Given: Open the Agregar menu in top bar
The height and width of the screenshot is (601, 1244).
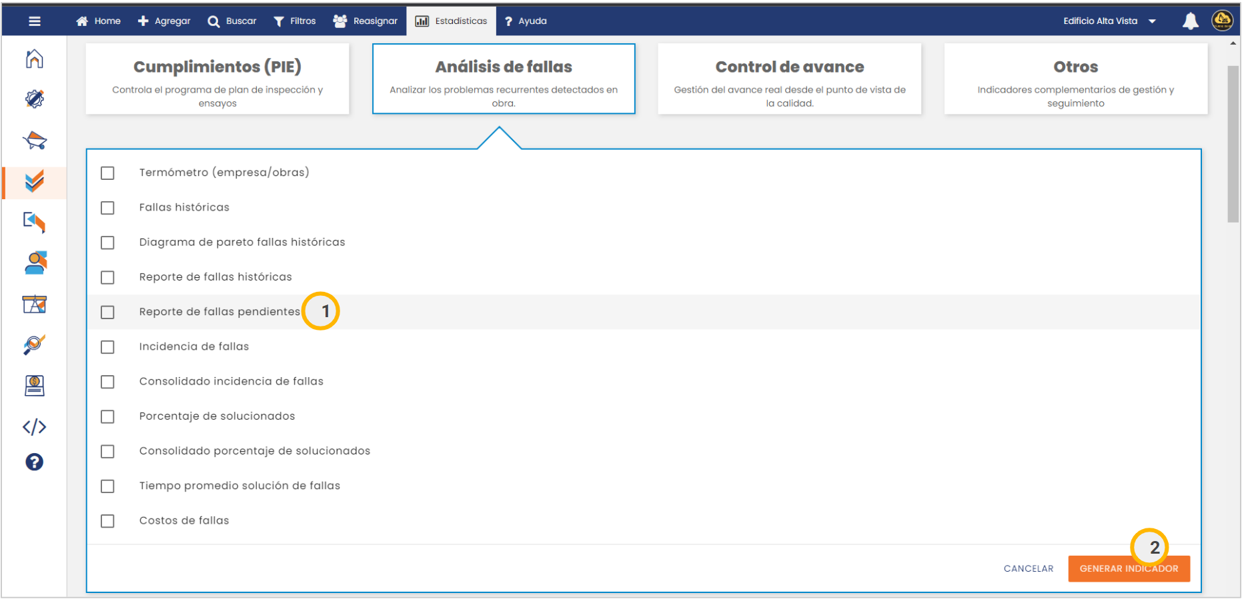Looking at the screenshot, I should pos(164,21).
